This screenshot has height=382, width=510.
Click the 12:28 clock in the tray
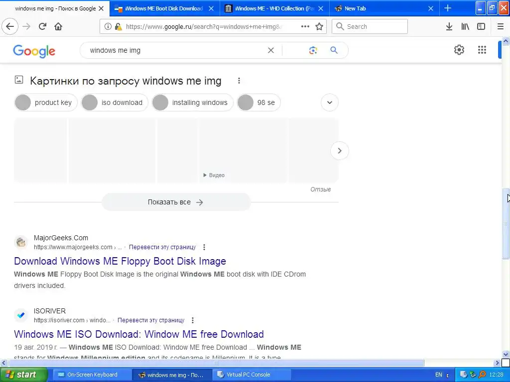tap(497, 375)
